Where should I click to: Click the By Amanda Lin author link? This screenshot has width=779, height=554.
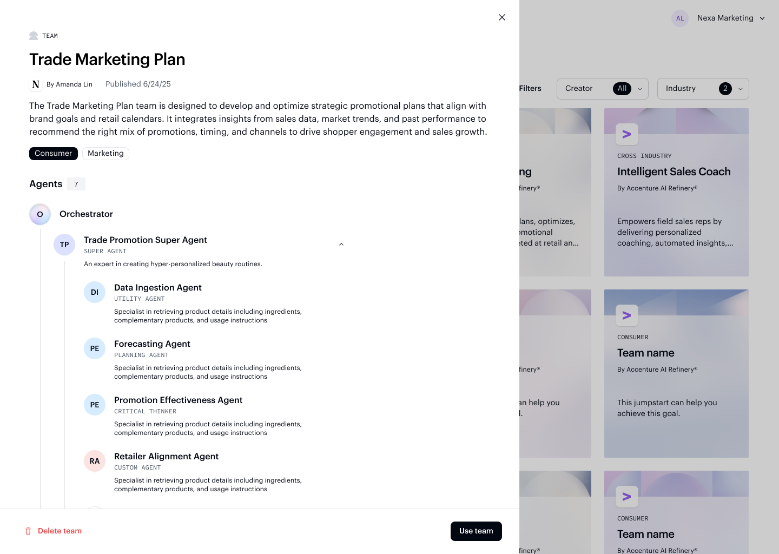pyautogui.click(x=69, y=84)
